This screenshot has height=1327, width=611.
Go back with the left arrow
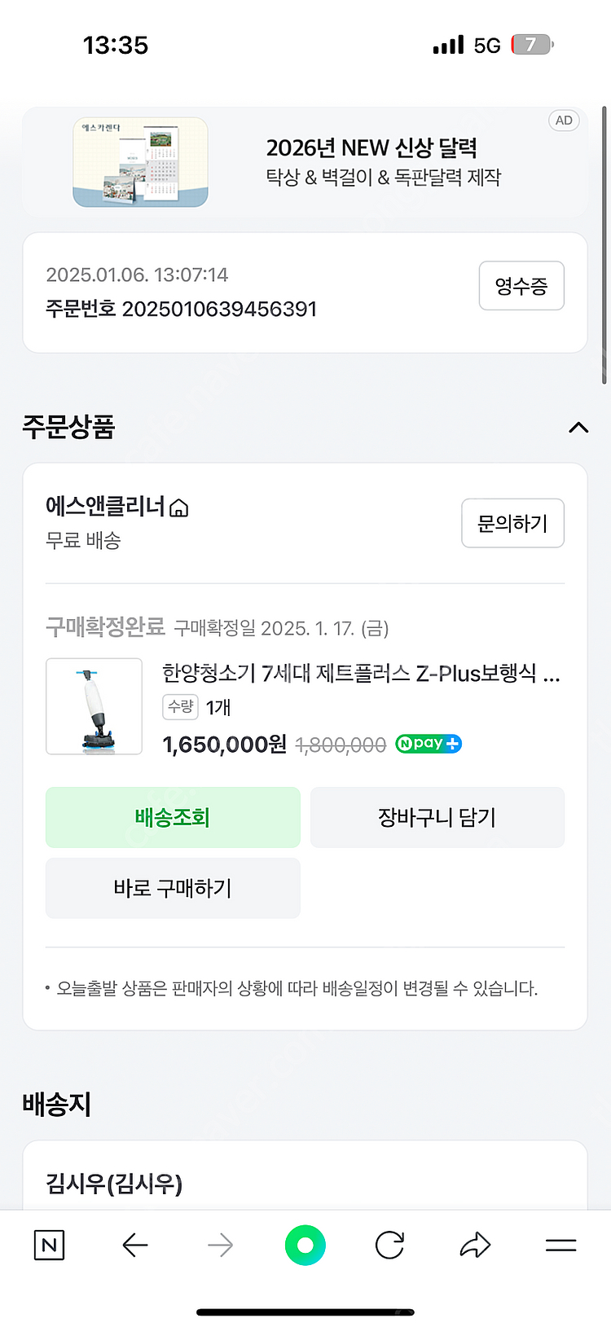click(x=135, y=1245)
